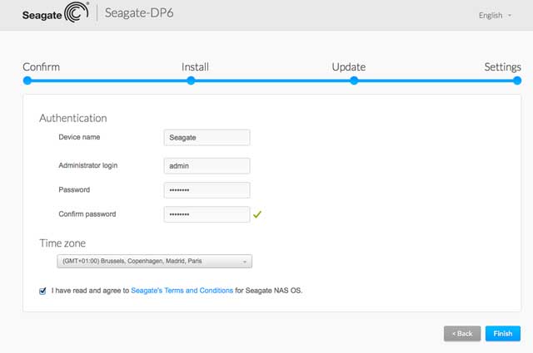Open Seagate's Terms and Conditions link
Screen dimensions: 533x353
[x=182, y=291]
